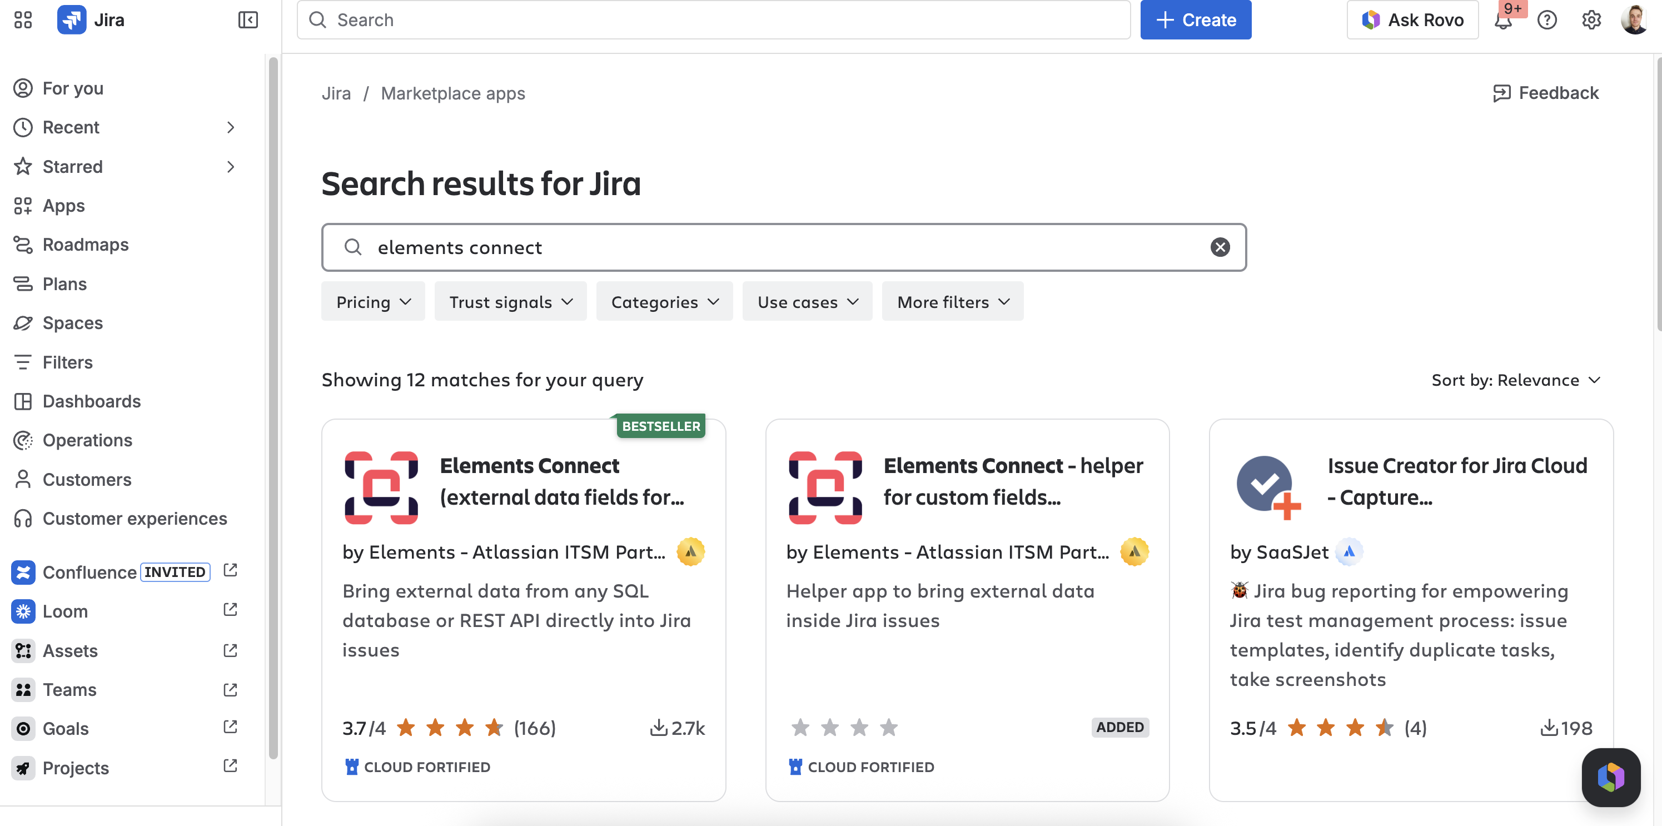Open the Use cases filter dropdown

807,301
